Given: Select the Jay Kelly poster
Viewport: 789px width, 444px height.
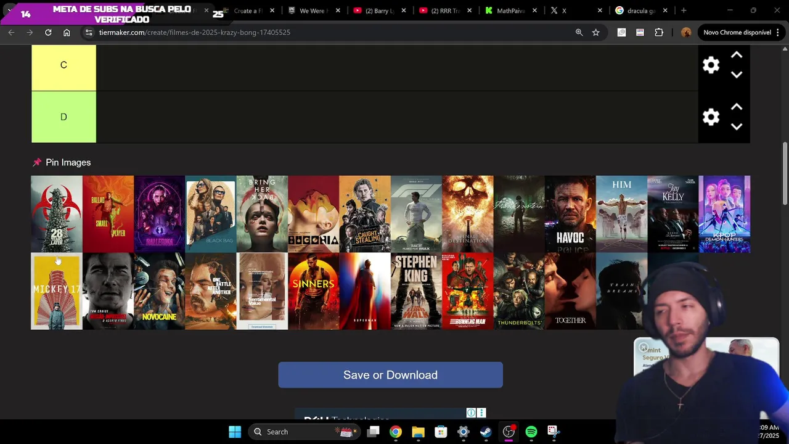Looking at the screenshot, I should (673, 214).
